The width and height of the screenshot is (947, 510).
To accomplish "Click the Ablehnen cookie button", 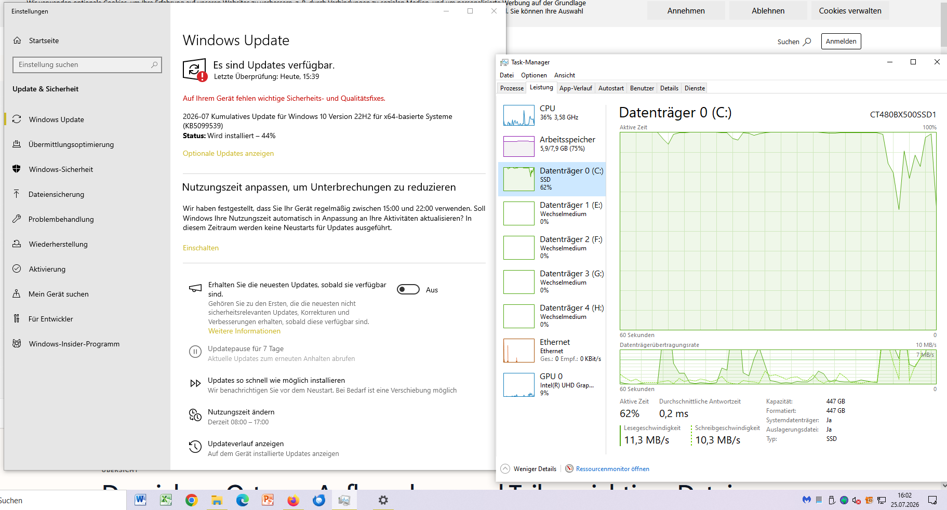I will (x=768, y=10).
